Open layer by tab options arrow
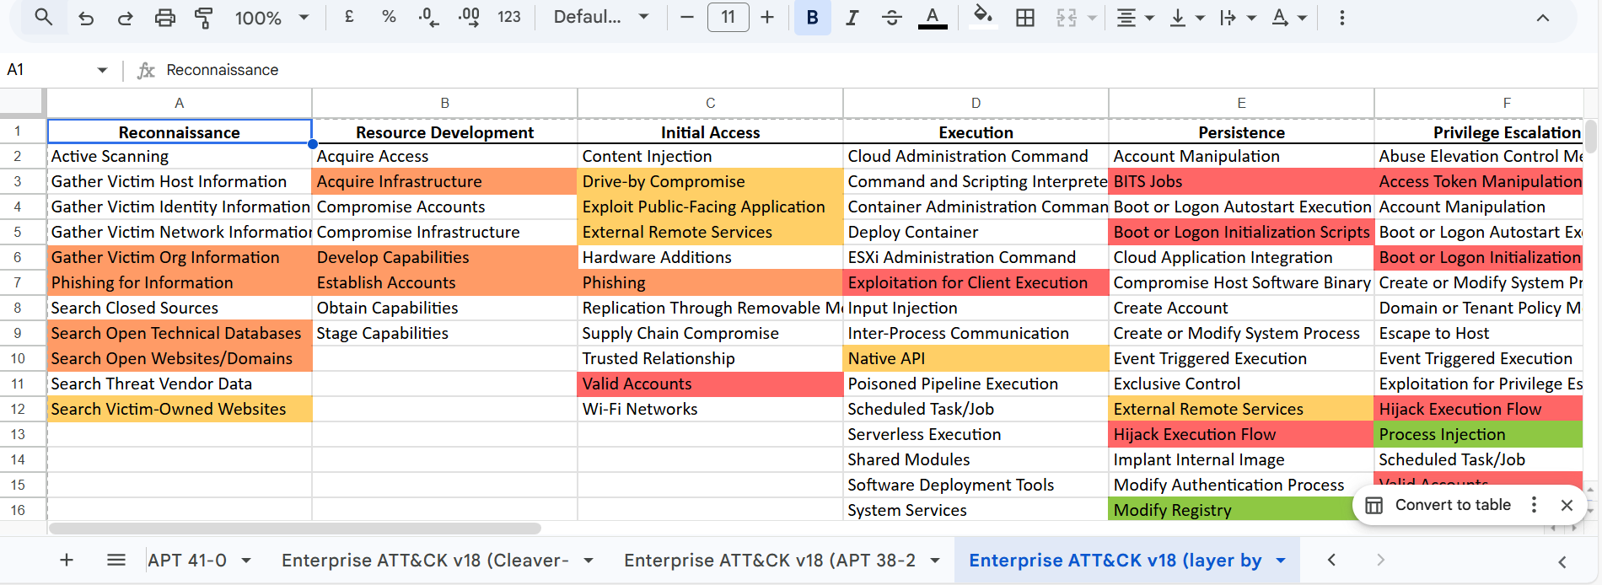The width and height of the screenshot is (1602, 585). click(x=1281, y=561)
